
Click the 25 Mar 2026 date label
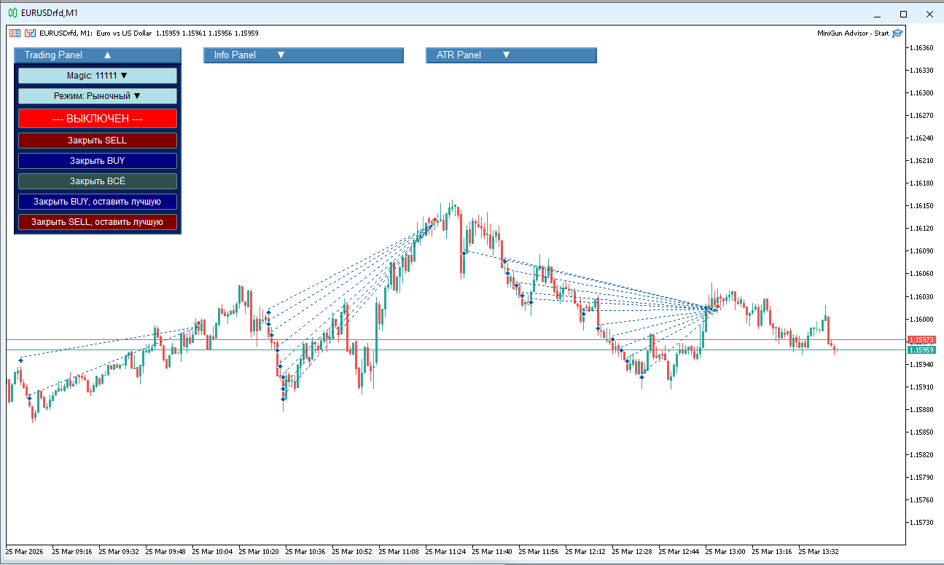[x=25, y=552]
